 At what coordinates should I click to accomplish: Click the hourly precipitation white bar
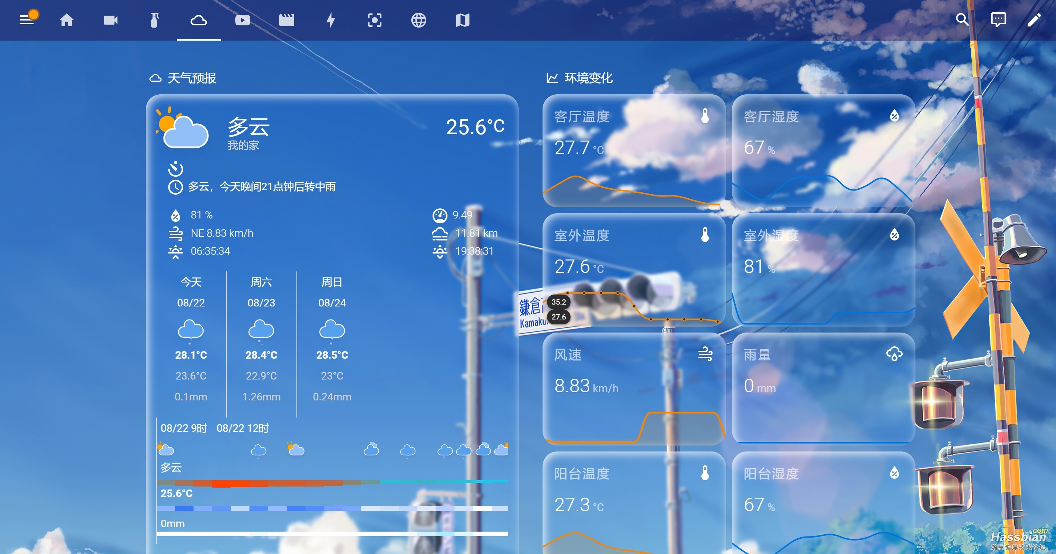point(333,534)
